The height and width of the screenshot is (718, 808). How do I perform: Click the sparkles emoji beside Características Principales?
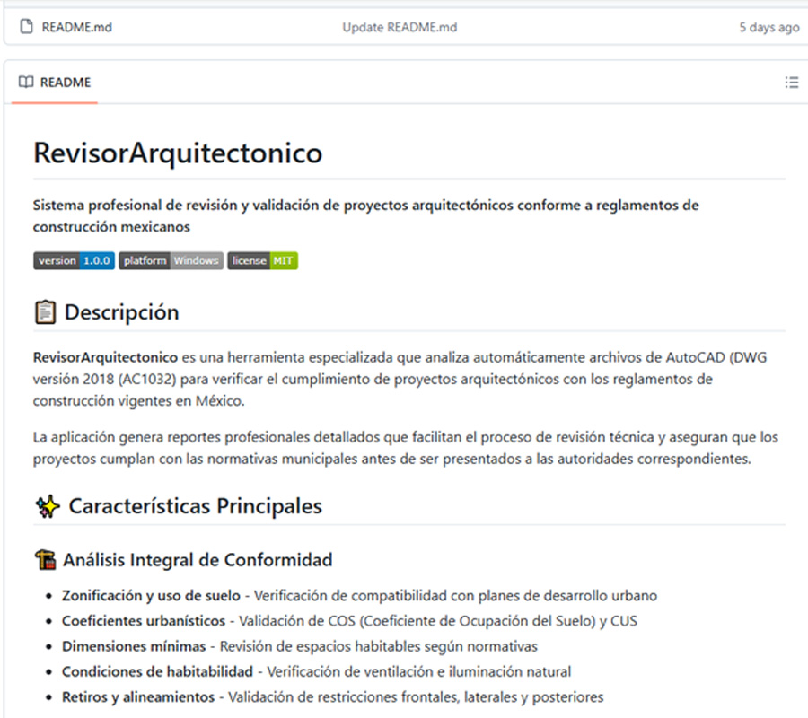48,506
